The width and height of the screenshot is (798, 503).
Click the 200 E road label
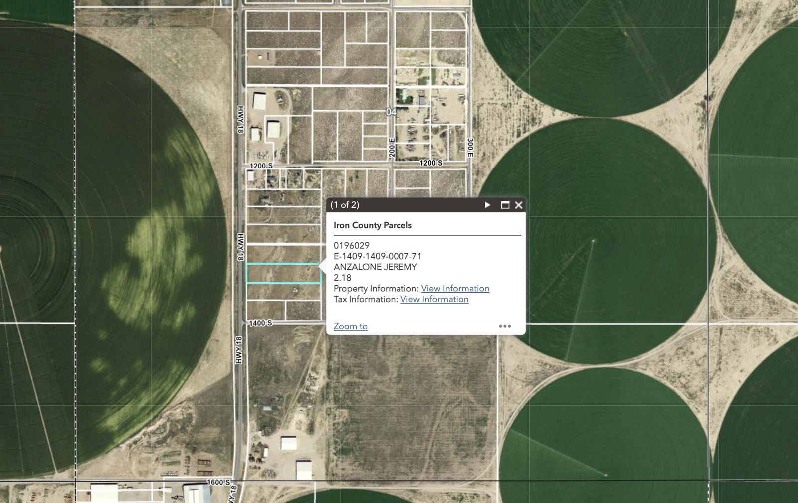click(x=392, y=148)
